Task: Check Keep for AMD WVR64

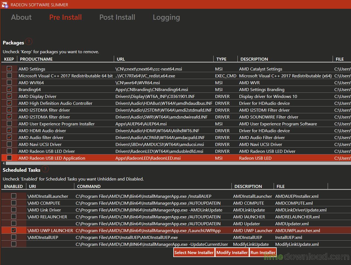Action: (x=9, y=82)
